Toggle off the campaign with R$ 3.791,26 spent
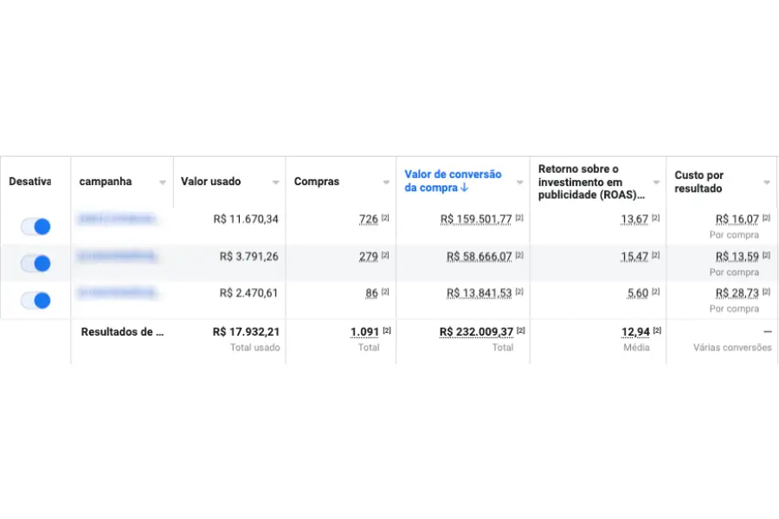The image size is (779, 519). coord(35,264)
